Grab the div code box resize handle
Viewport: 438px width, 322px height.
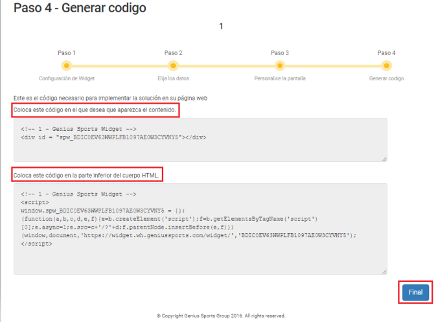pyautogui.click(x=384, y=159)
